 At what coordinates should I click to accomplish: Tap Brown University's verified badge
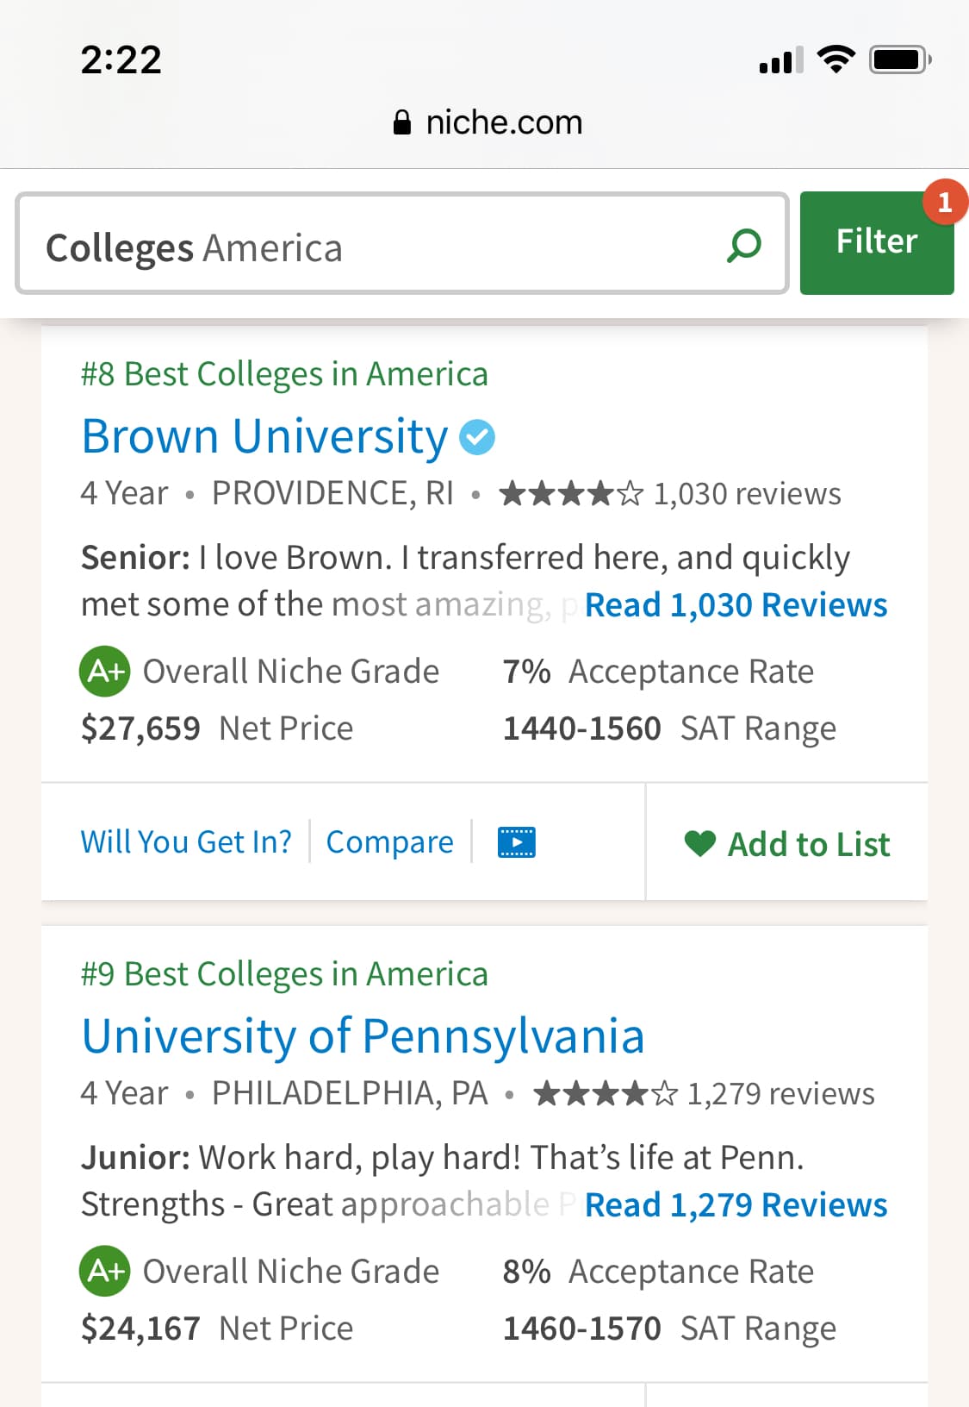coord(477,436)
